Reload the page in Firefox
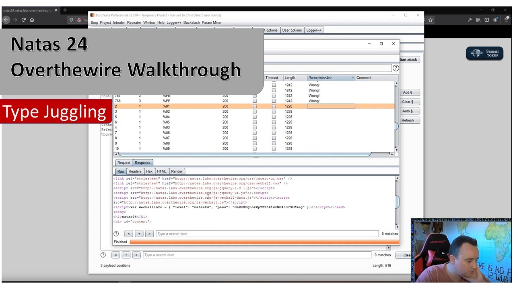Screen dimensions: 515x289 pyautogui.click(x=24, y=20)
